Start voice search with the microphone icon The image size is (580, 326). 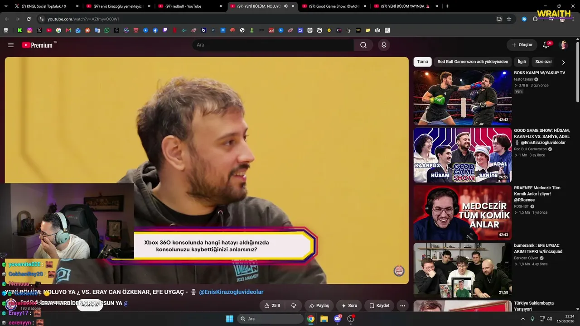pos(384,45)
